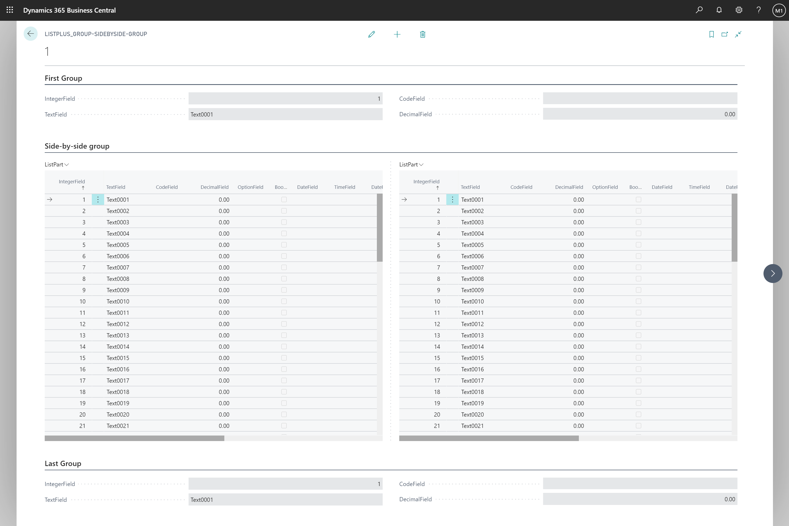Go back using the back arrow button
The height and width of the screenshot is (526, 789).
tap(31, 34)
